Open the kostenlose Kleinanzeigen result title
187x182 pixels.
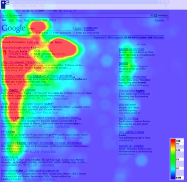coord(38,76)
